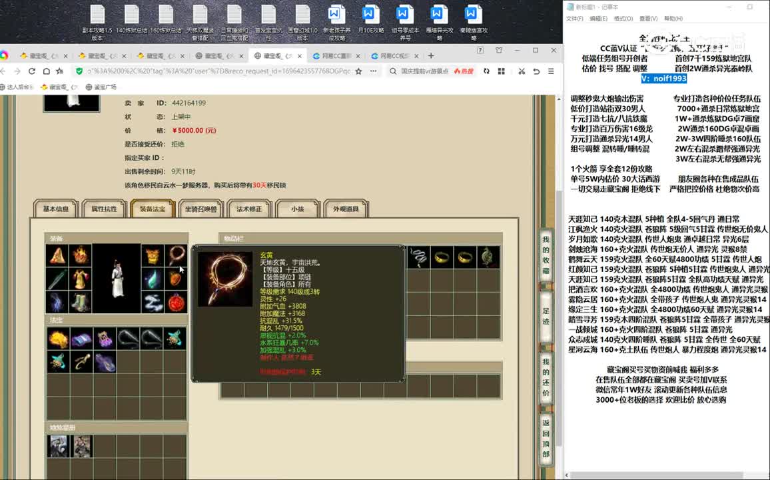
Task: Click the golden robe equipment icon
Action: (x=80, y=279)
